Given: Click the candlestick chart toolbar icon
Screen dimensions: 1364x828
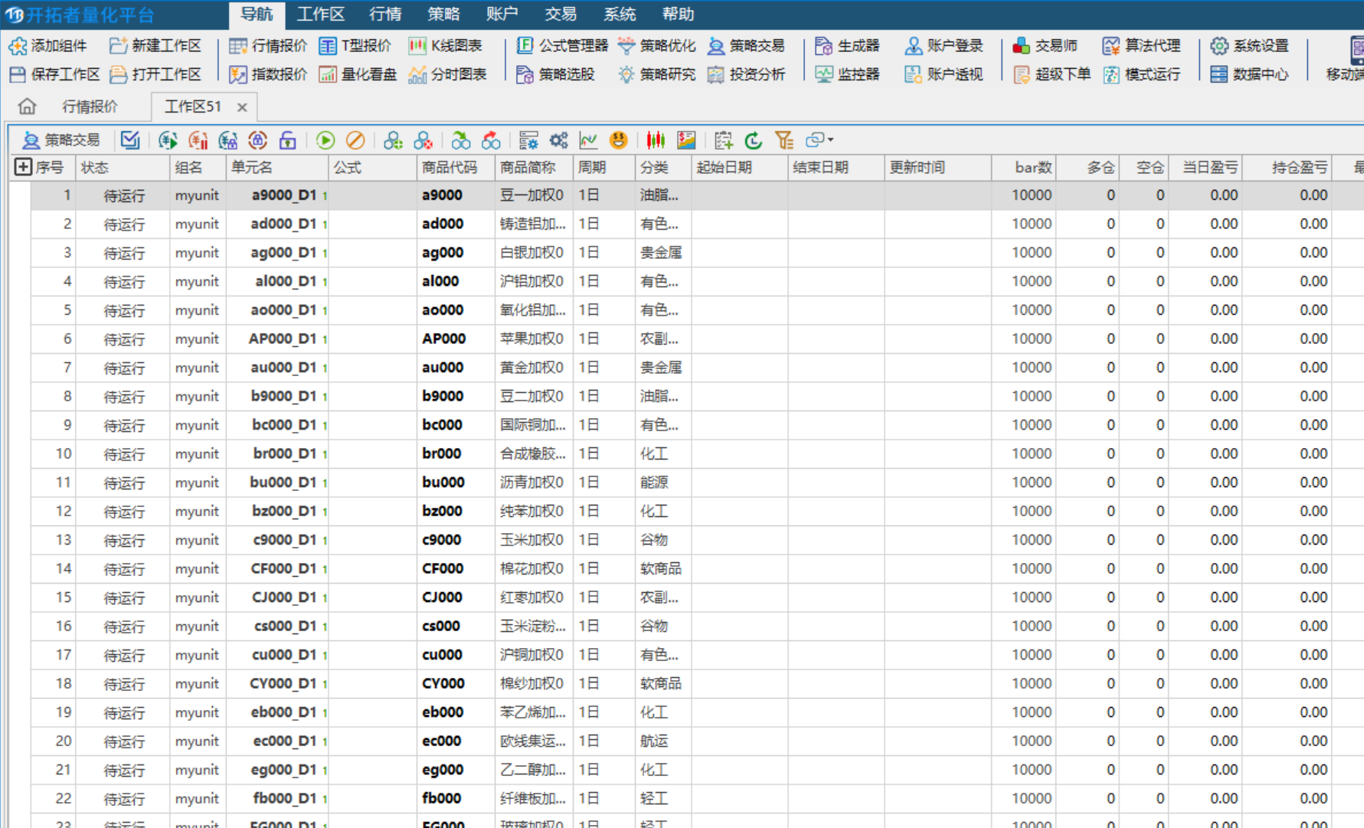Looking at the screenshot, I should tap(656, 140).
